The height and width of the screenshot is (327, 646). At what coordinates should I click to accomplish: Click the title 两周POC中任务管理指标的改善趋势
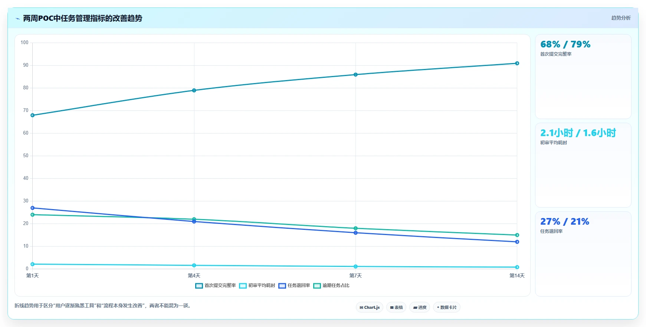83,18
